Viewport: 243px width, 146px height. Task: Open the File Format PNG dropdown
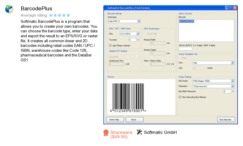pos(213,81)
